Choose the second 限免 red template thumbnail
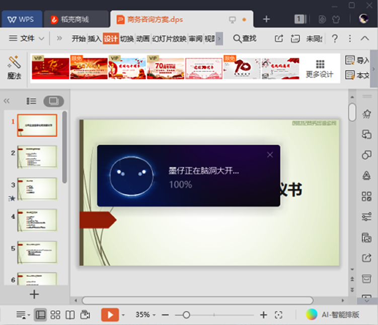 (x=89, y=68)
